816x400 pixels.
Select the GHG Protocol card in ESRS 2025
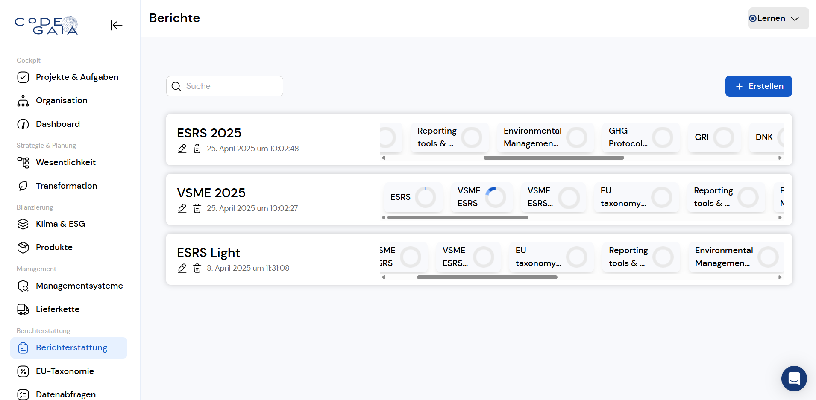(x=640, y=137)
